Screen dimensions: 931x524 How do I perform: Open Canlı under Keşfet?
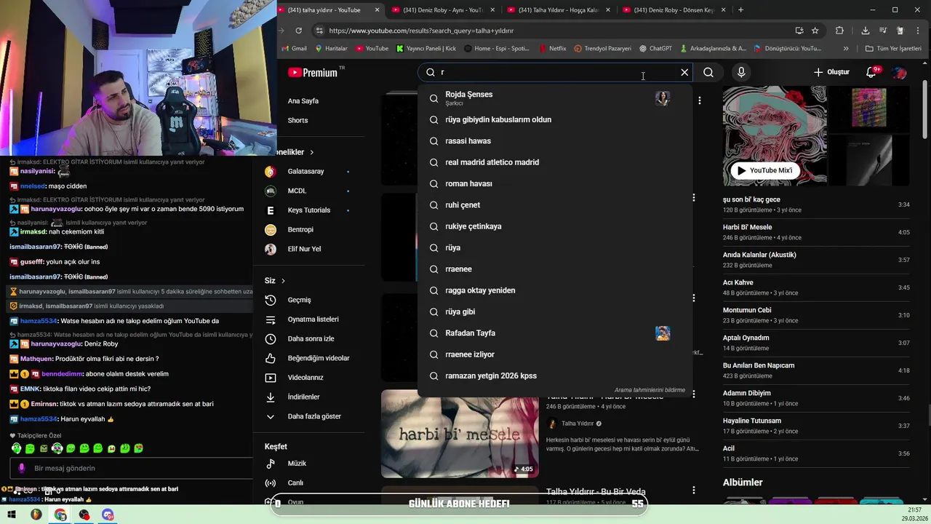[x=295, y=483]
